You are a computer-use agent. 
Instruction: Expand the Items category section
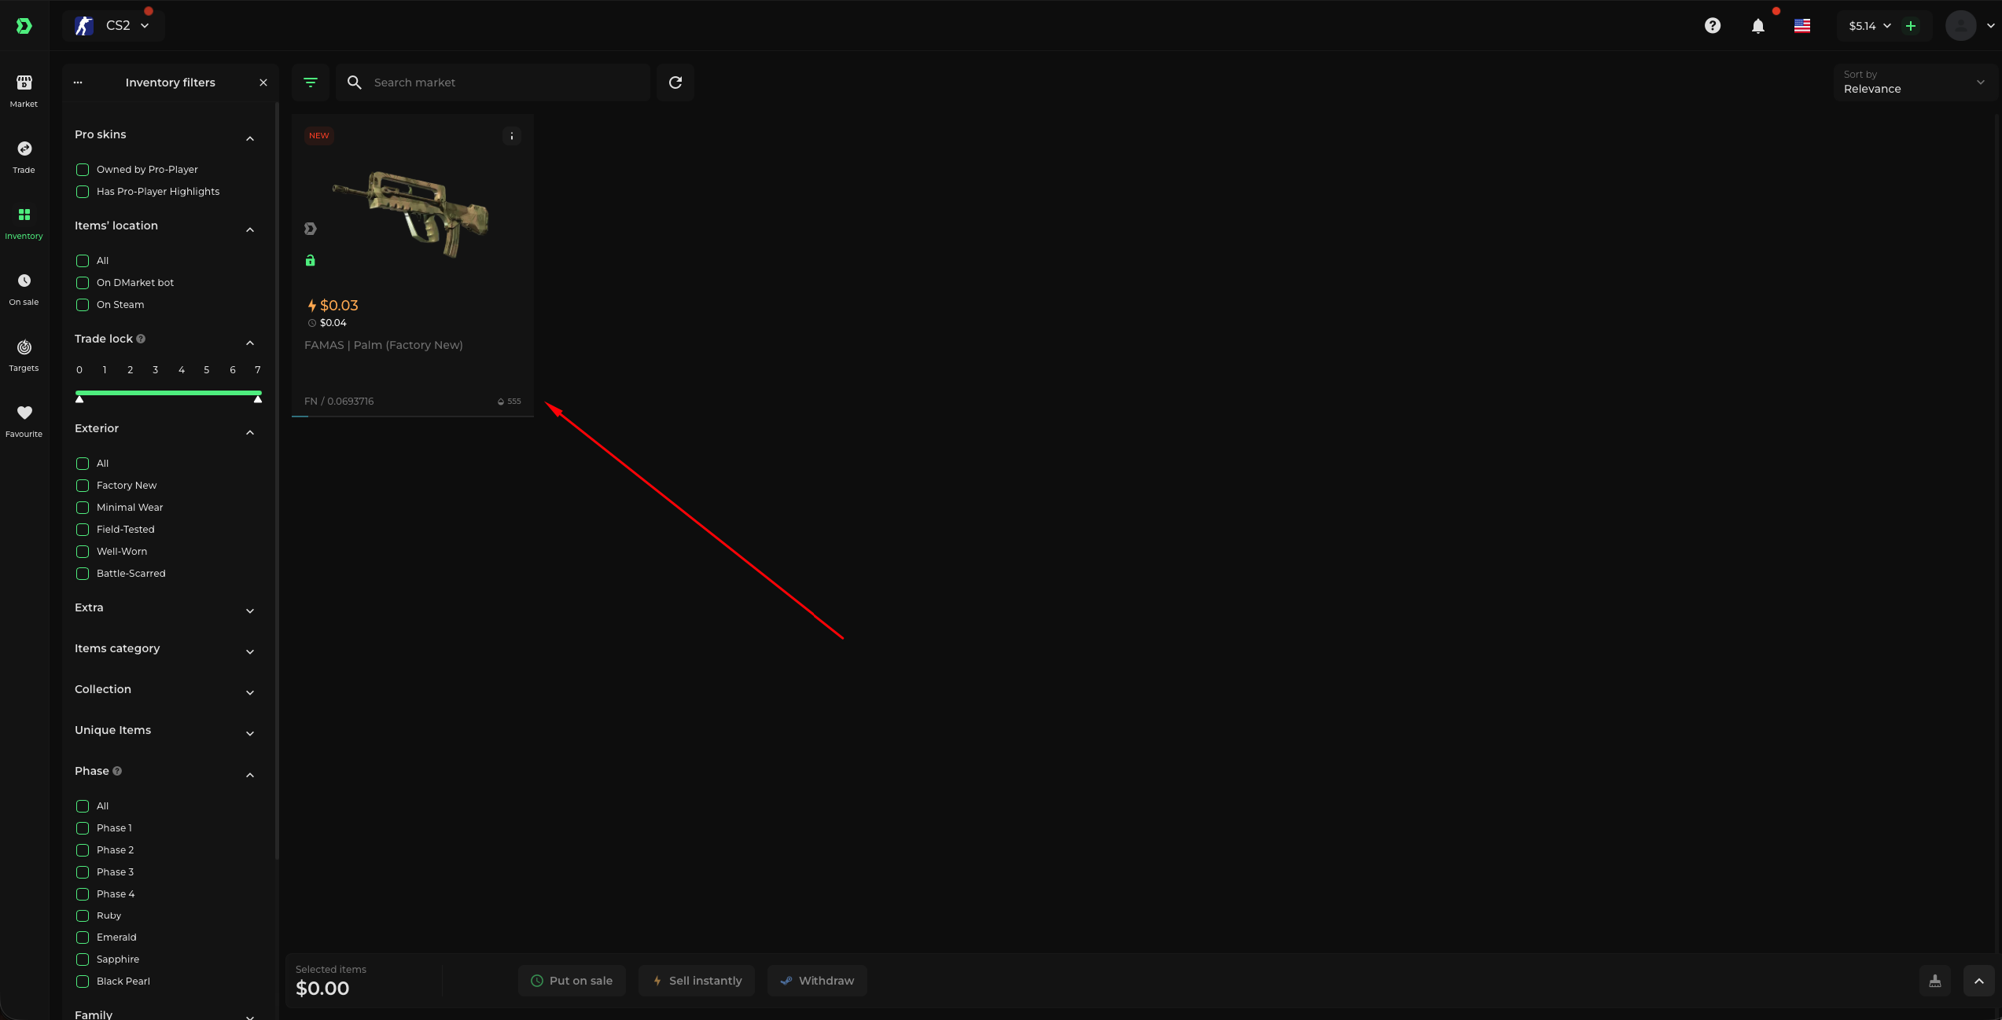pyautogui.click(x=250, y=651)
